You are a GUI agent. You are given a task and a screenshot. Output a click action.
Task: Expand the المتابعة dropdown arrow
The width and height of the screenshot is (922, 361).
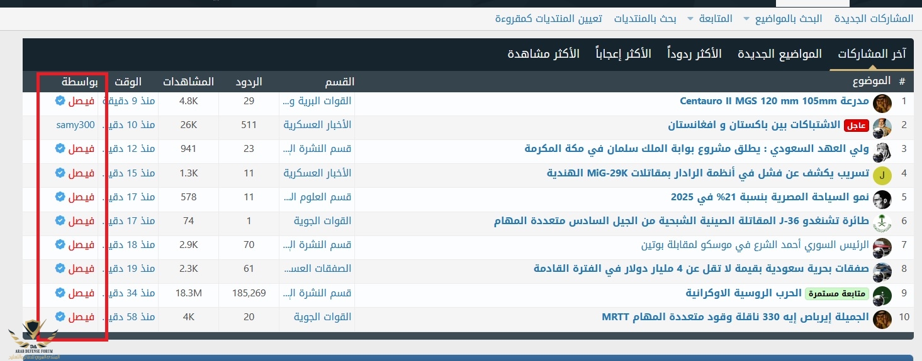pos(690,19)
